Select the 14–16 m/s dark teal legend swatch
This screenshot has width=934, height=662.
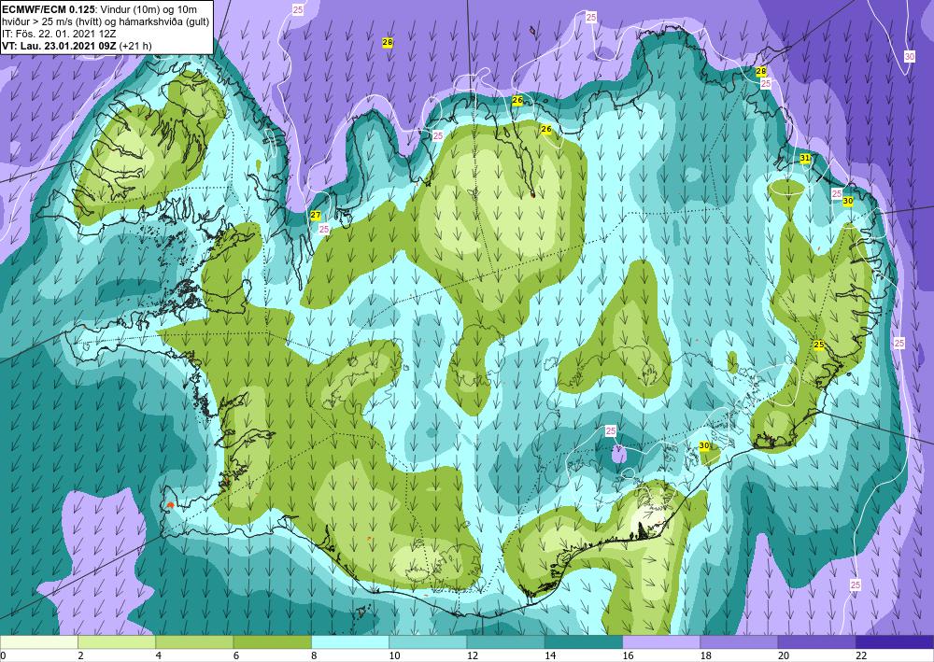click(584, 641)
